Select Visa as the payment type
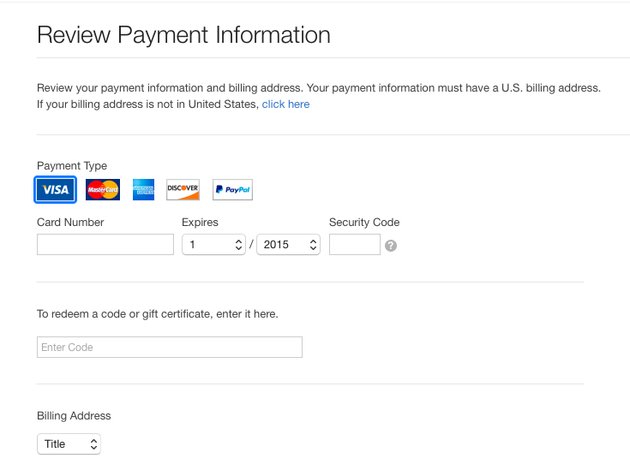The width and height of the screenshot is (630, 458). (x=56, y=189)
